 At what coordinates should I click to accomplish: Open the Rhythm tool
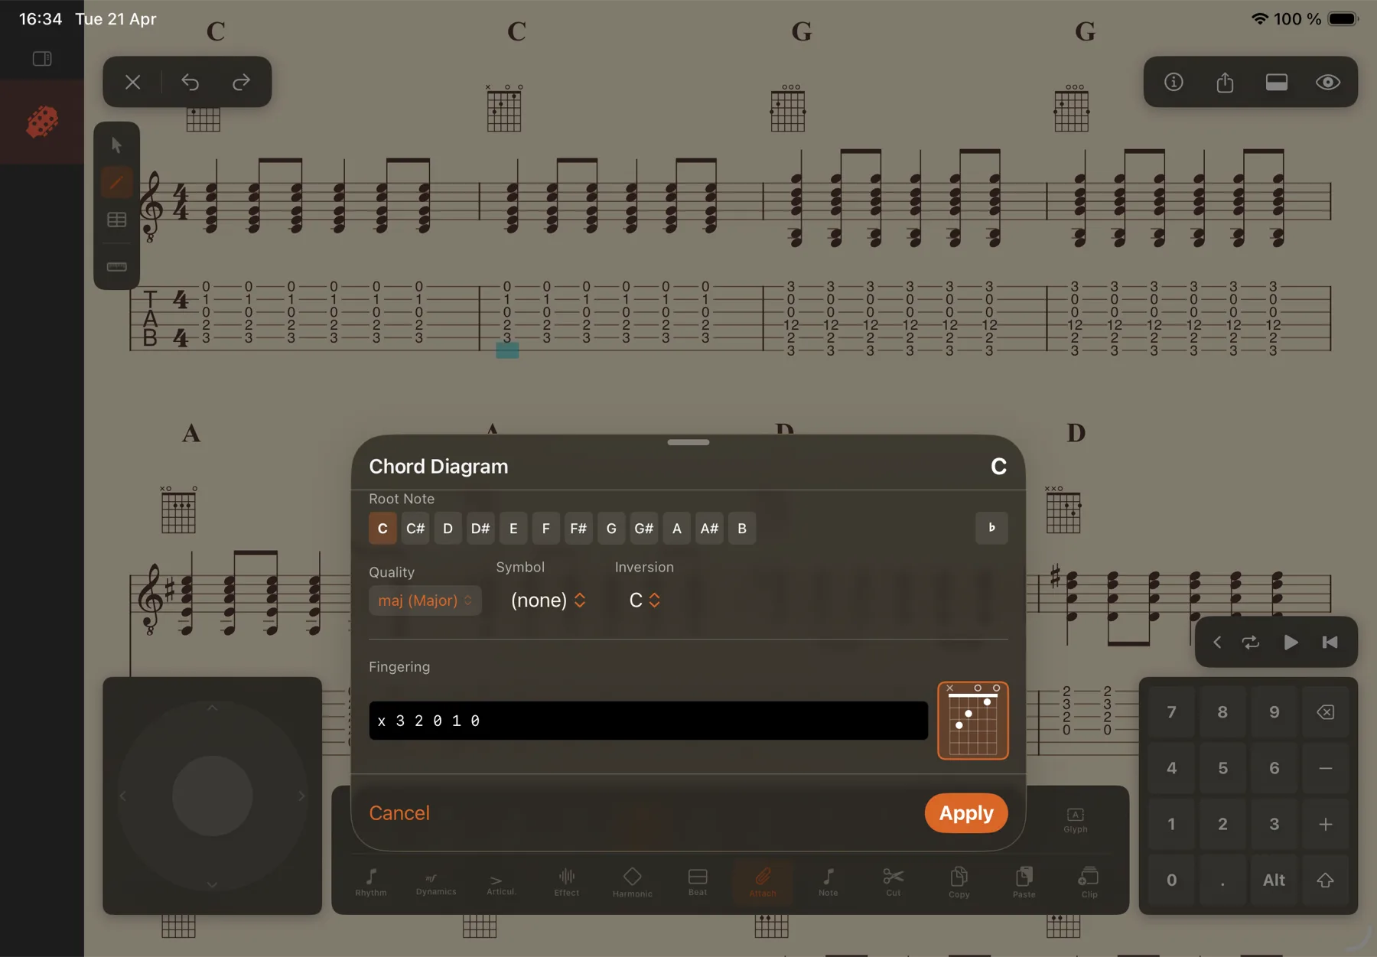[x=371, y=882]
